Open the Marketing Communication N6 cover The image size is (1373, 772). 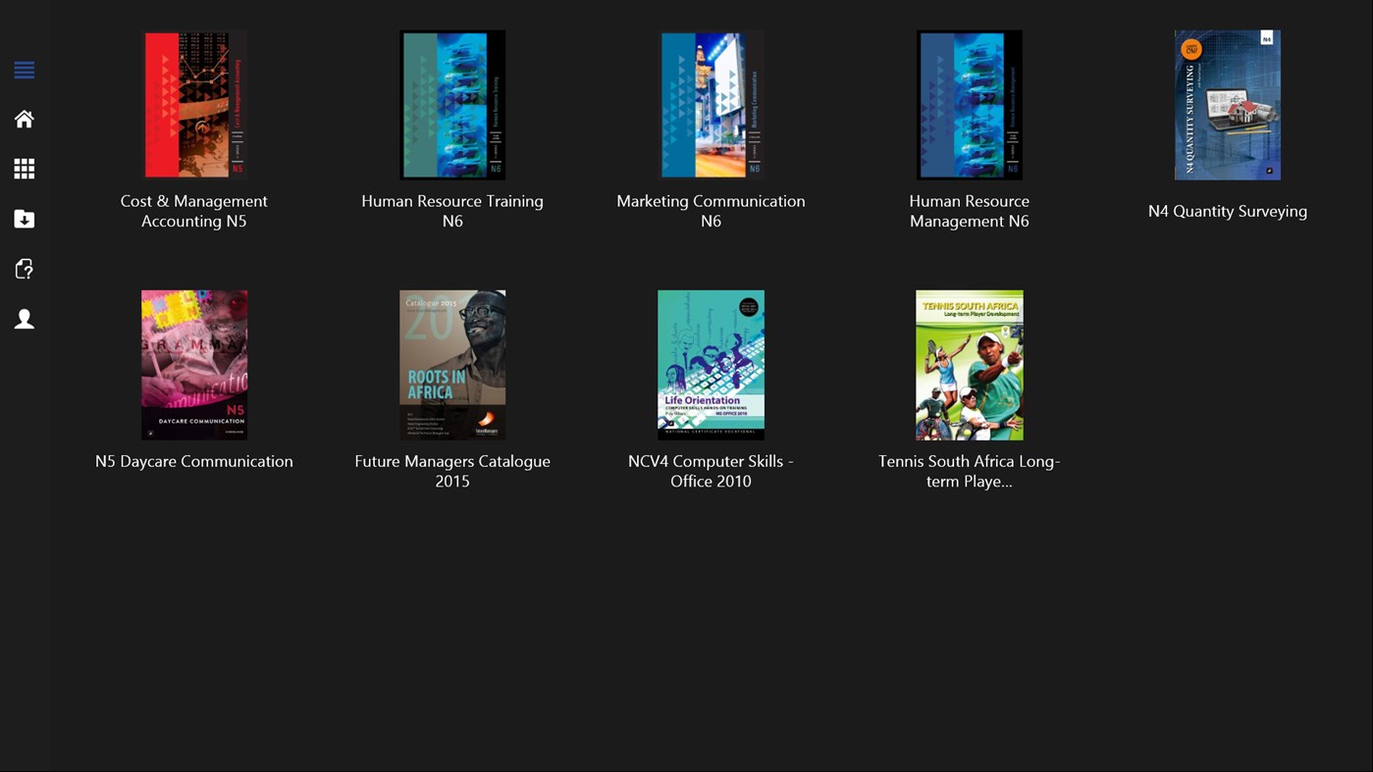[711, 104]
